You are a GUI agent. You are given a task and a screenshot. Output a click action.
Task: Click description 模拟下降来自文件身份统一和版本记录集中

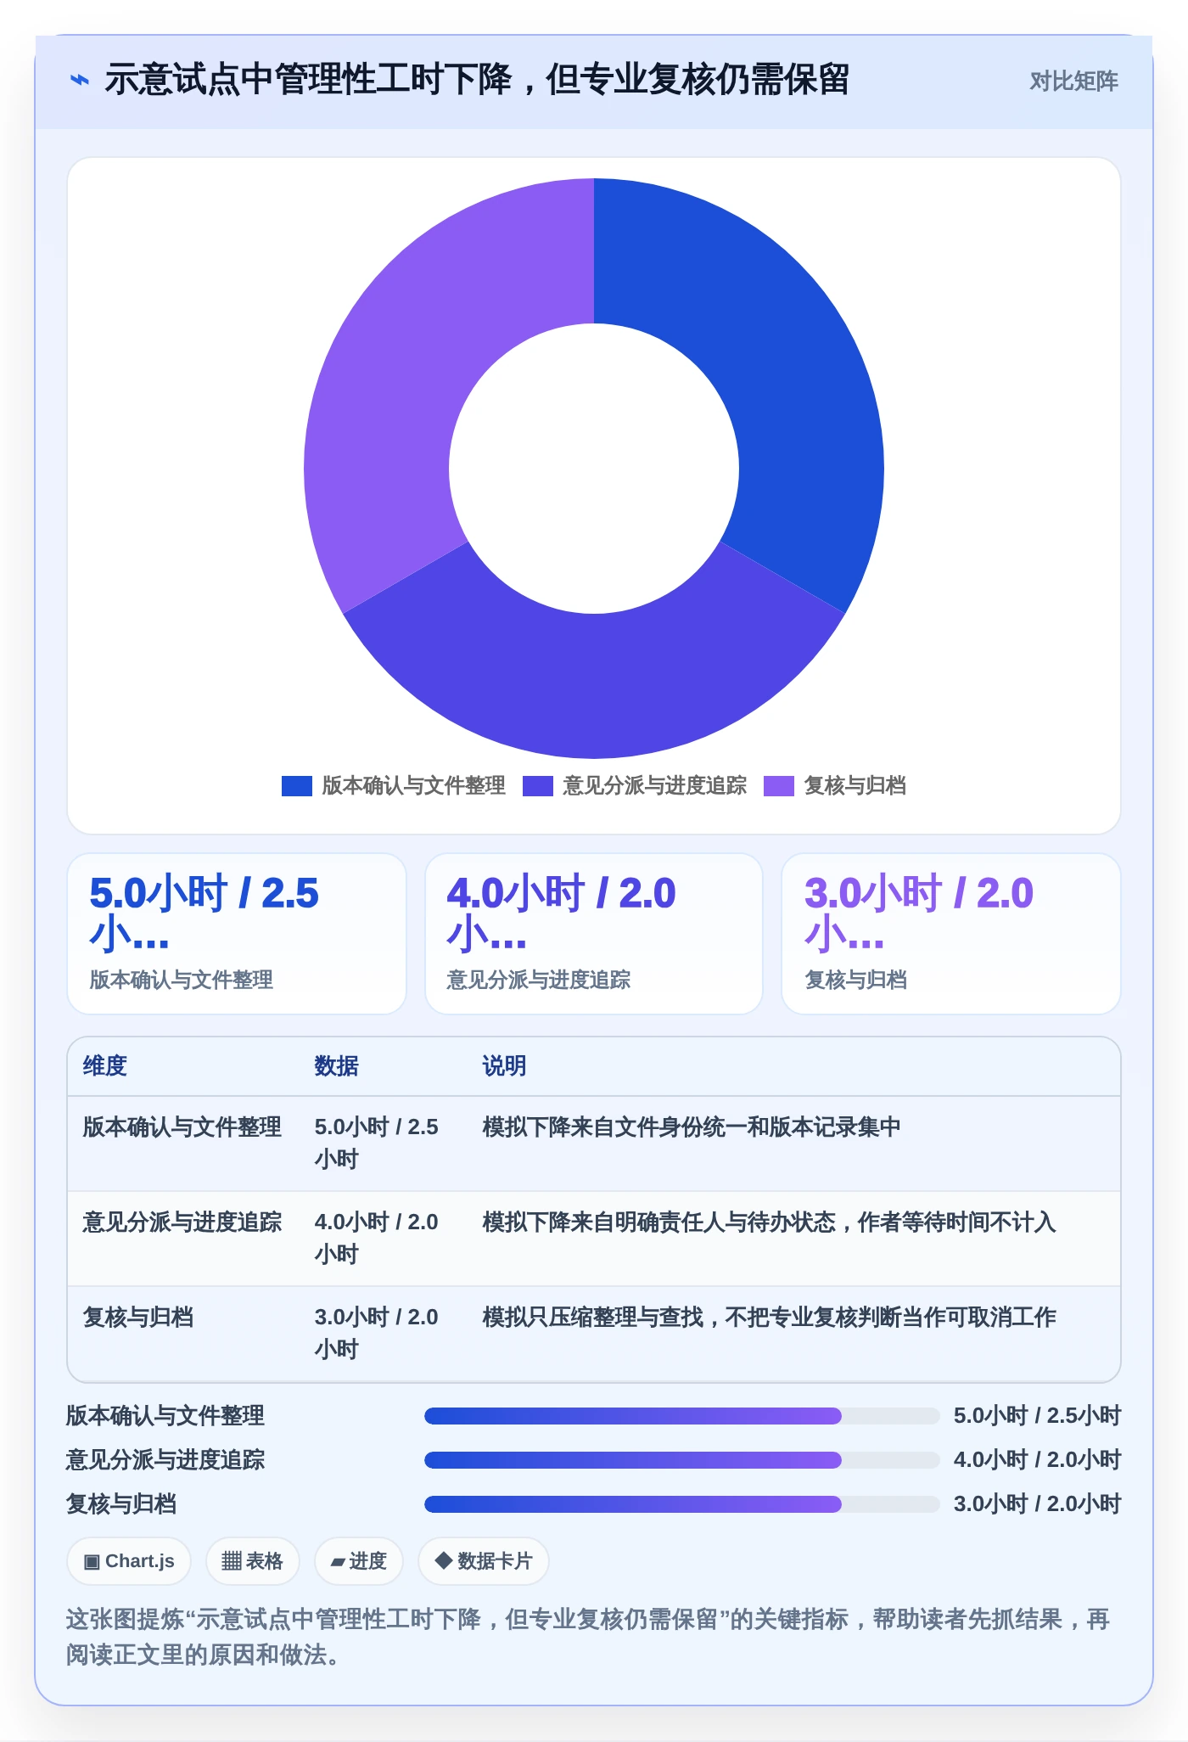click(692, 1127)
